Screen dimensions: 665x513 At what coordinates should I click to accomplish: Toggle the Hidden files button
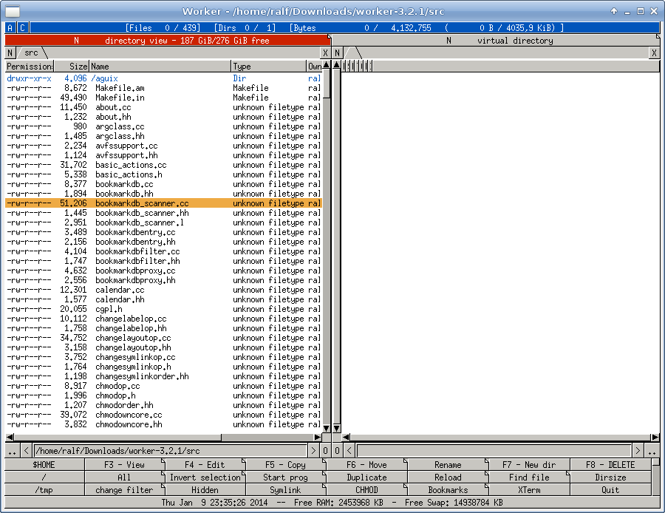click(205, 490)
